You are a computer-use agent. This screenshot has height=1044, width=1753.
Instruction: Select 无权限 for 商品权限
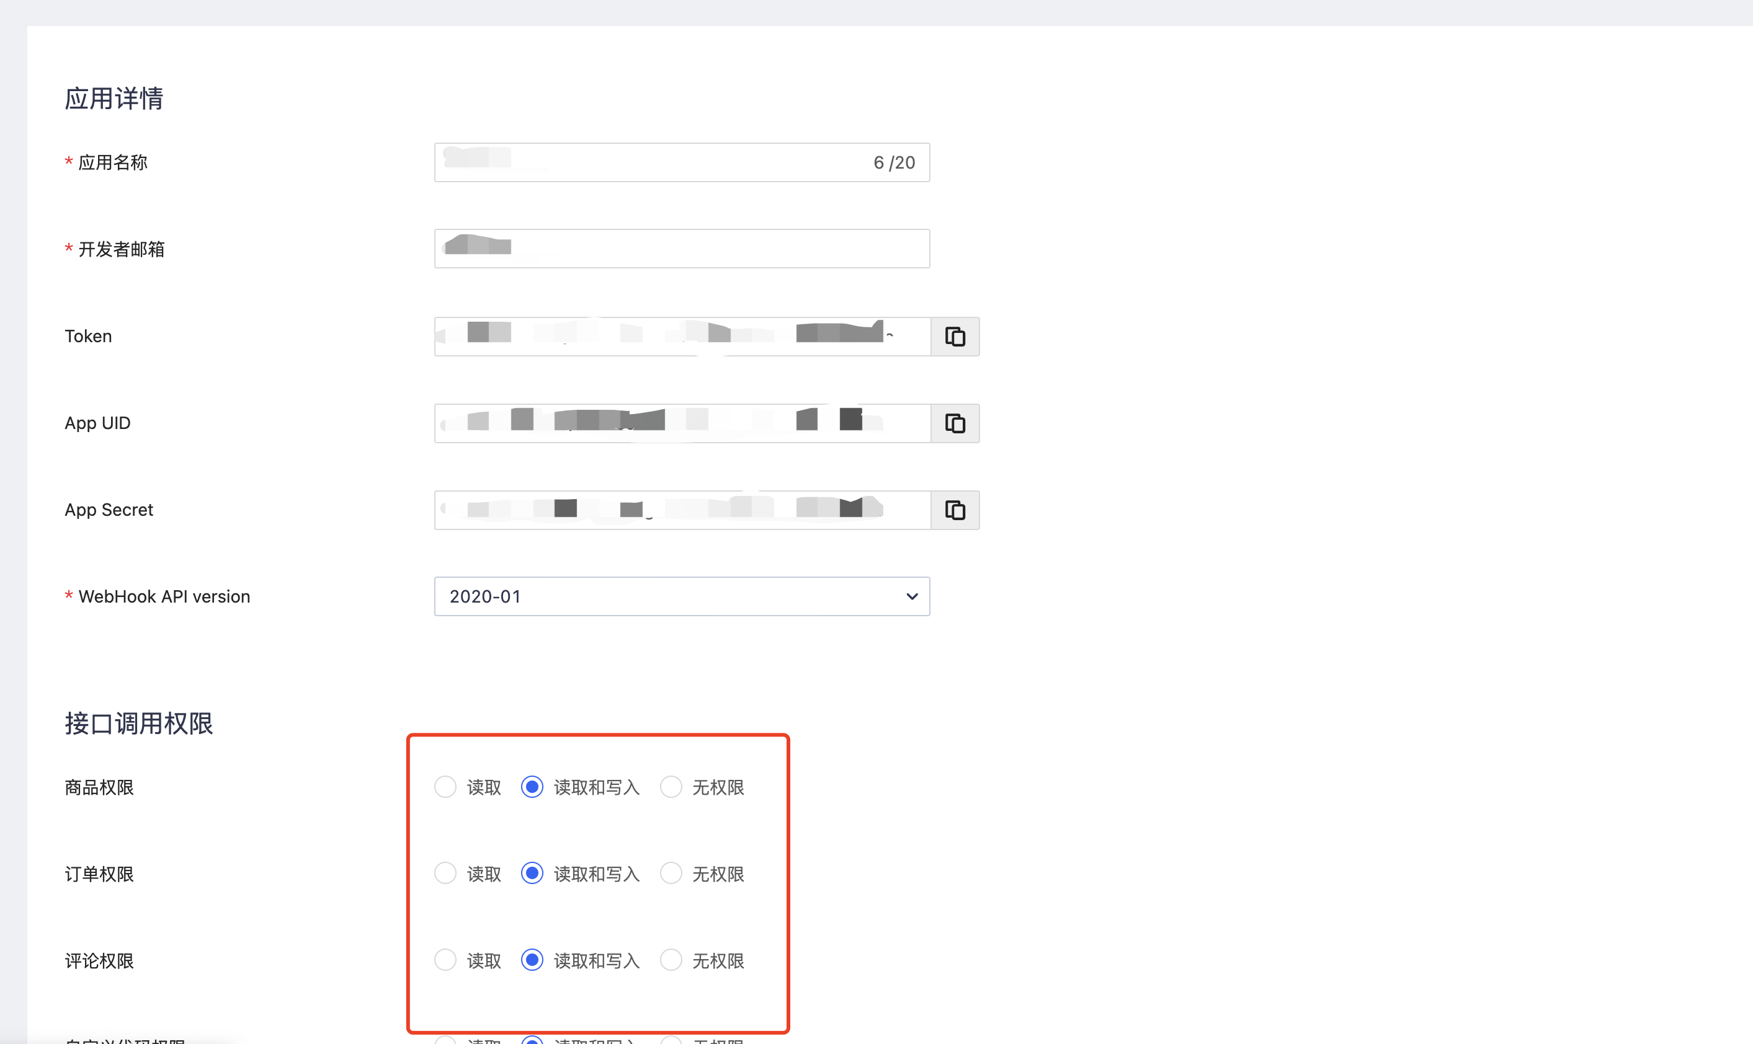[x=671, y=787]
